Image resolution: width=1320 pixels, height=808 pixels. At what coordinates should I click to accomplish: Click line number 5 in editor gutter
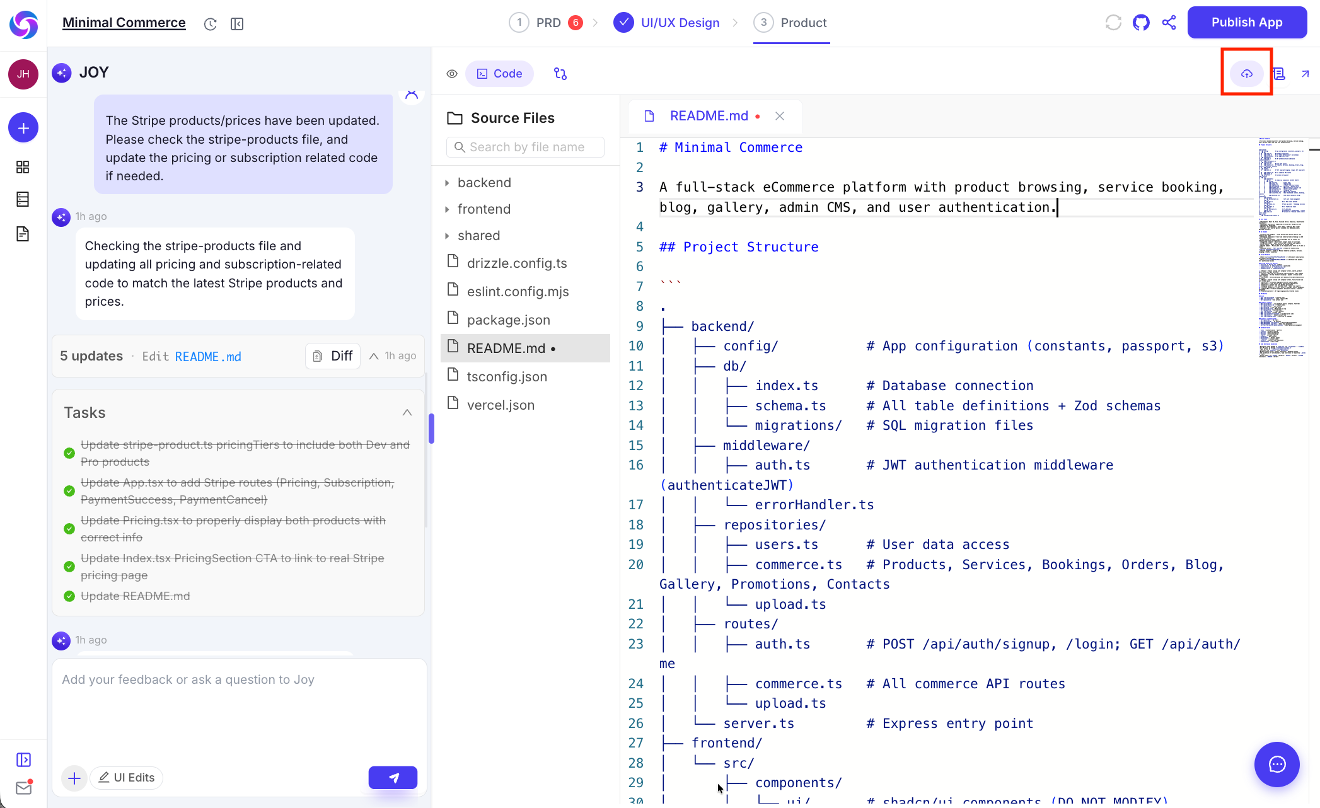click(640, 247)
